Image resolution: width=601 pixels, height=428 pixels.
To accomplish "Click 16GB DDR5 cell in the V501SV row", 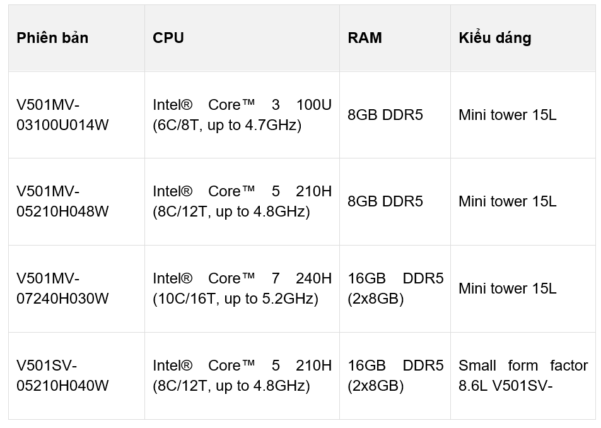I will [x=395, y=376].
